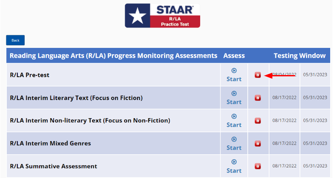Click the red lock icon for R/LA Pre-test
The height and width of the screenshot is (178, 334).
258,75
